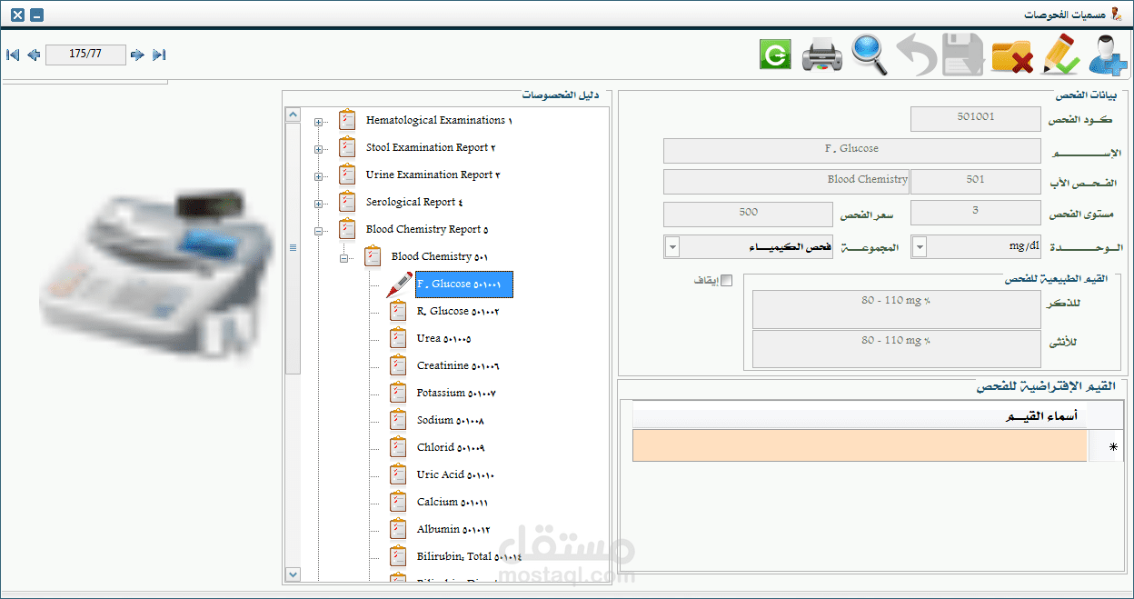
Task: Select the F. Glucose tree item
Action: pos(464,285)
